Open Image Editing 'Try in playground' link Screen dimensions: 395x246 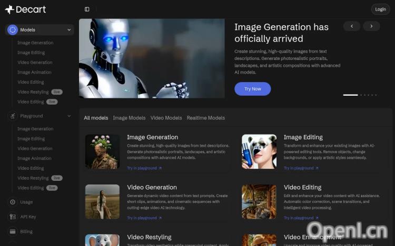(301, 168)
